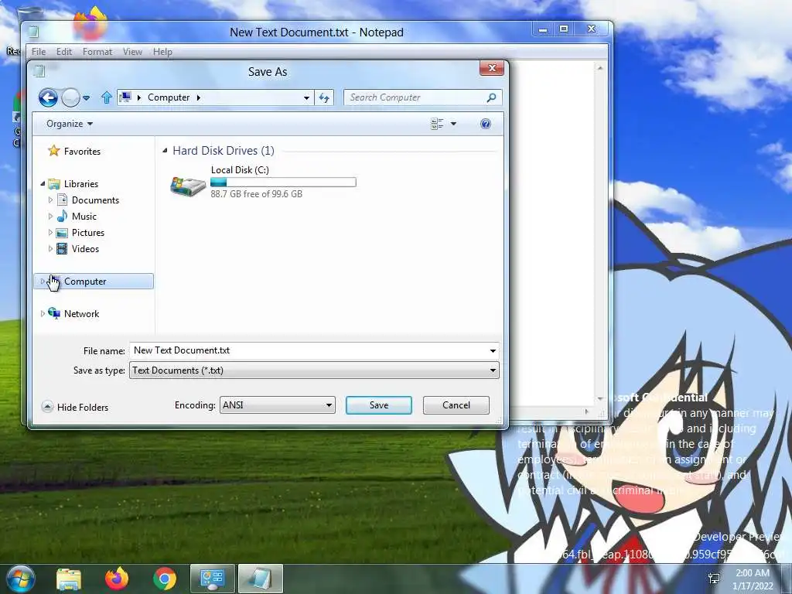Click the Cancel button
Viewport: 792px width, 594px height.
(x=456, y=405)
